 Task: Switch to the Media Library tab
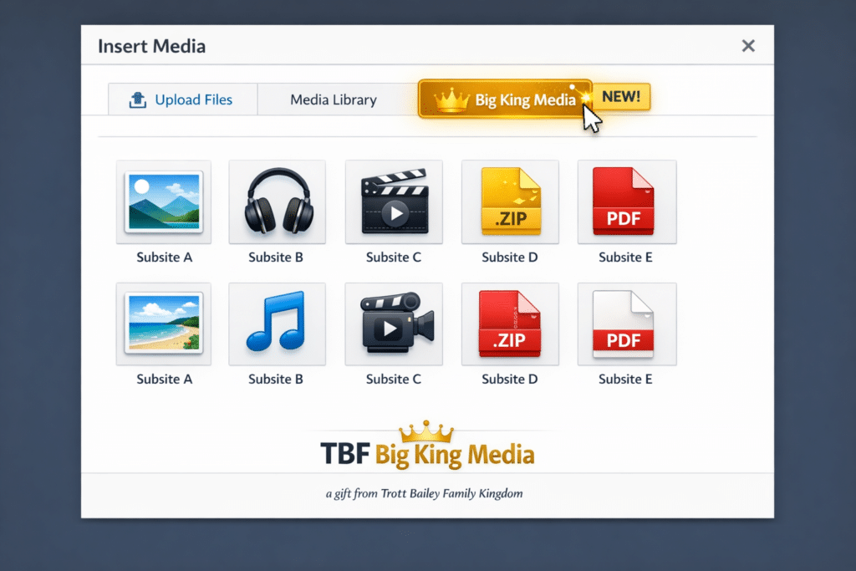(x=333, y=99)
